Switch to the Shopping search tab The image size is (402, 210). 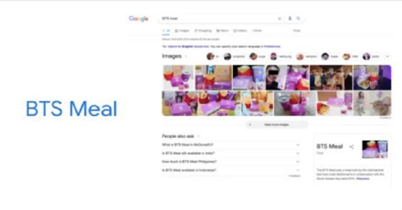point(203,31)
